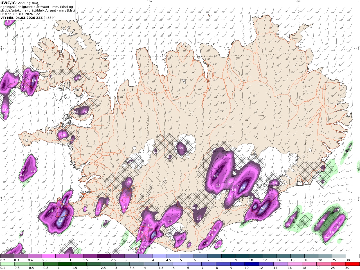Screen dimensions: 360x270
Task: Click the dark plum snow swatch between 0.2 and 0.3
Action: coord(7,256)
